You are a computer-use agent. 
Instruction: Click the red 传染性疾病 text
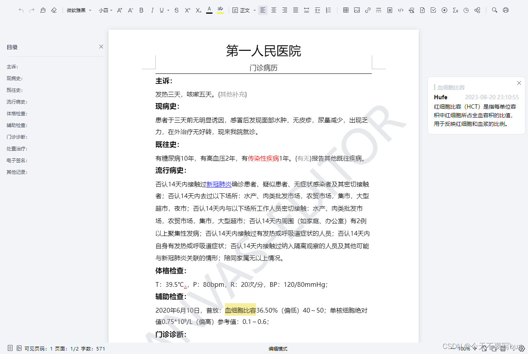tap(263, 158)
